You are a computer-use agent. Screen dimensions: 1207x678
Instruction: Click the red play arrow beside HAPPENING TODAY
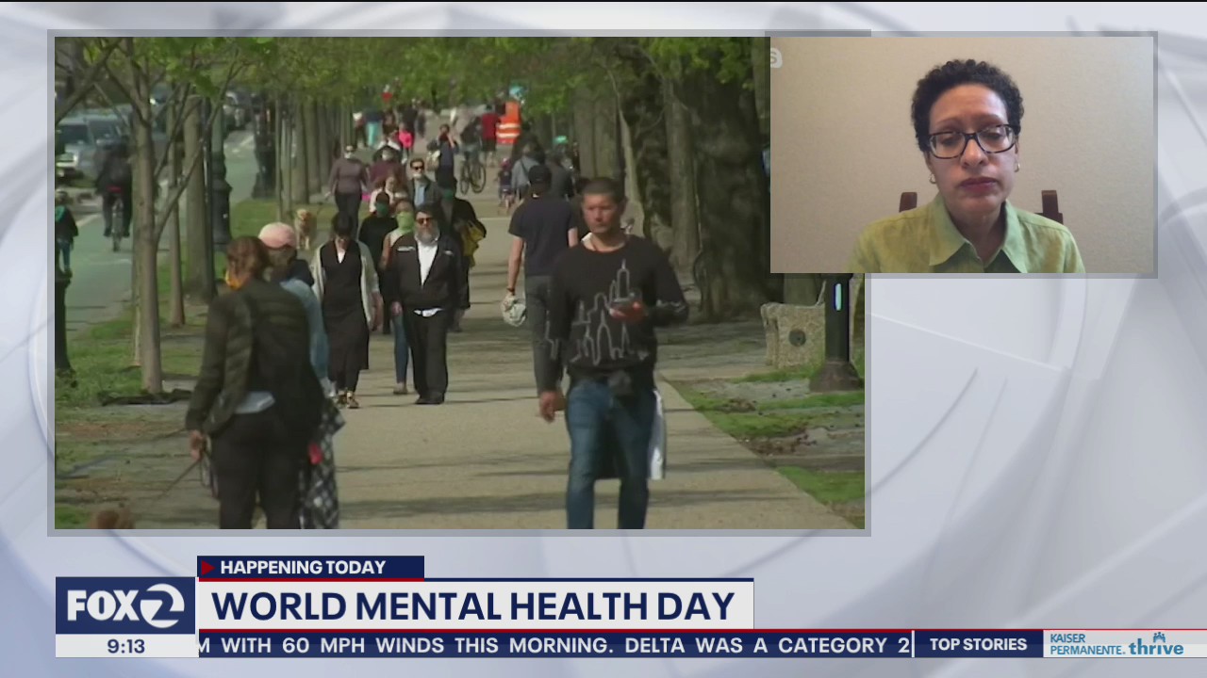[206, 567]
